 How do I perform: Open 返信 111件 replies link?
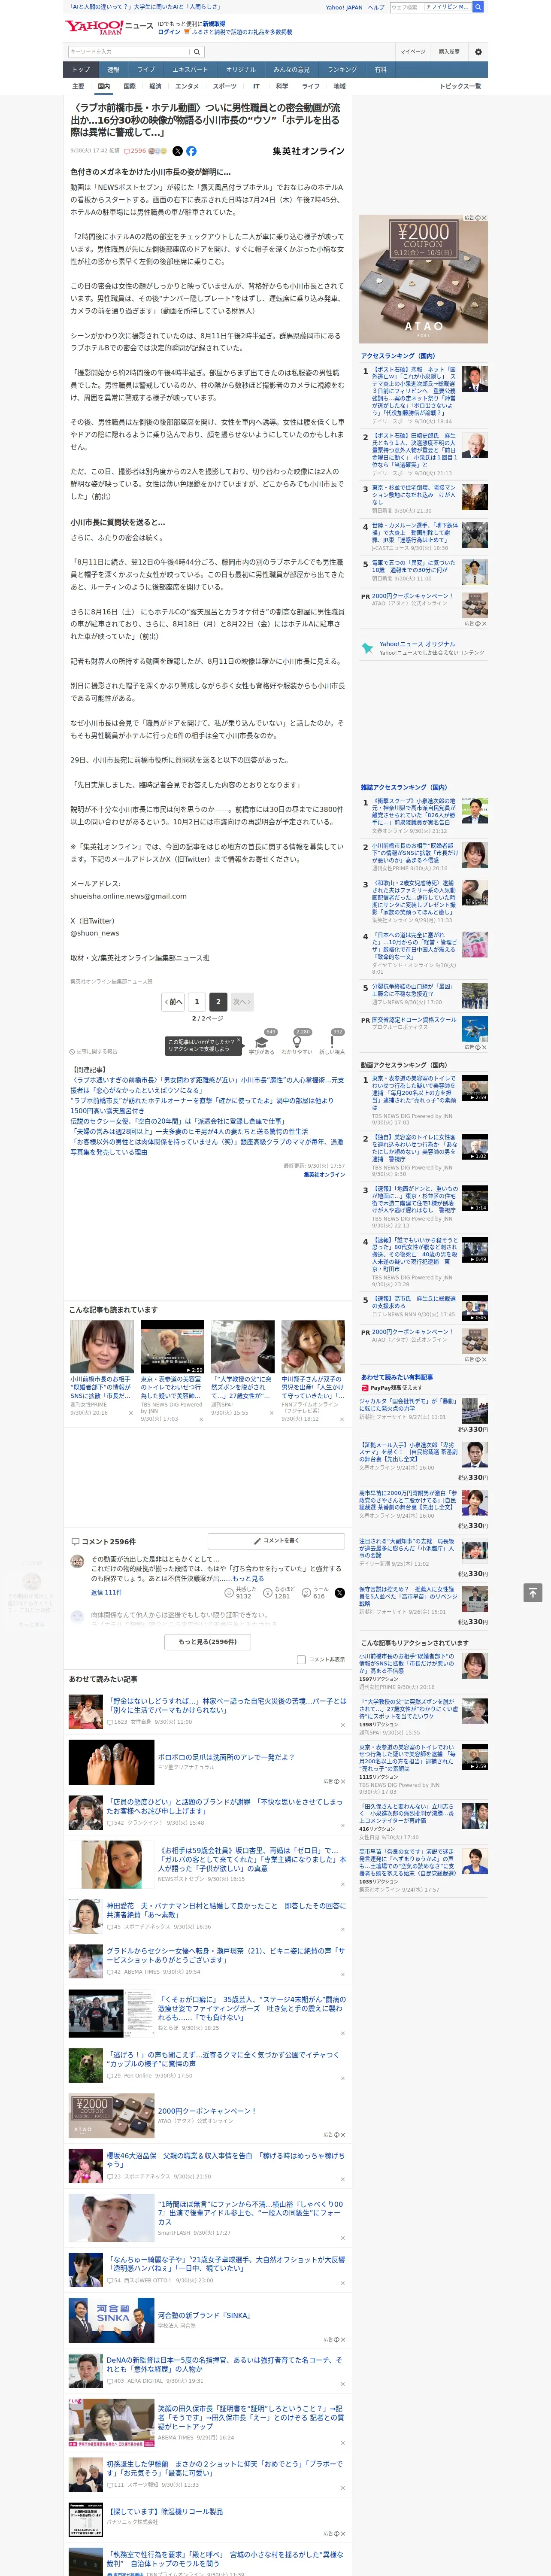(x=106, y=1593)
